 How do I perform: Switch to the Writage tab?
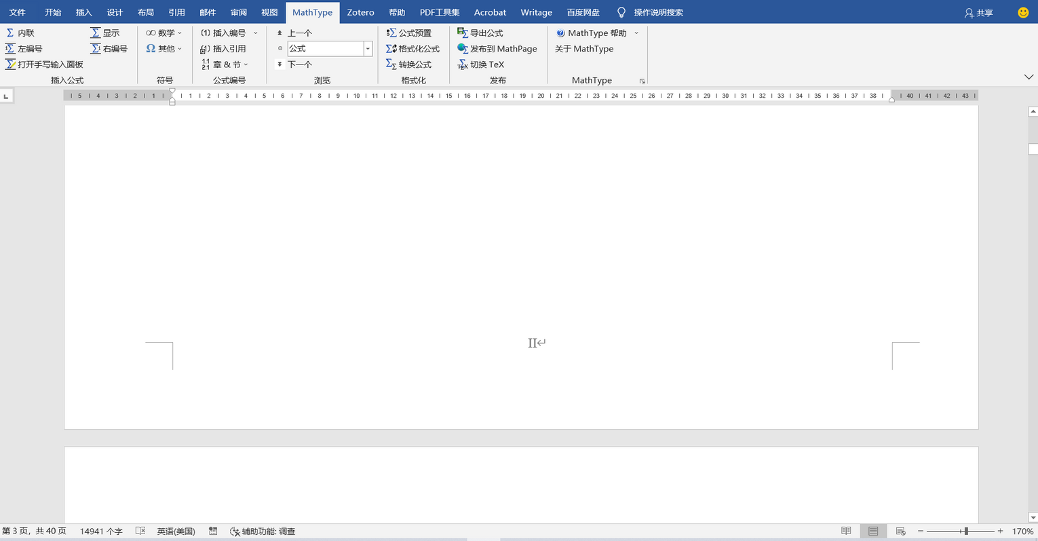(536, 12)
